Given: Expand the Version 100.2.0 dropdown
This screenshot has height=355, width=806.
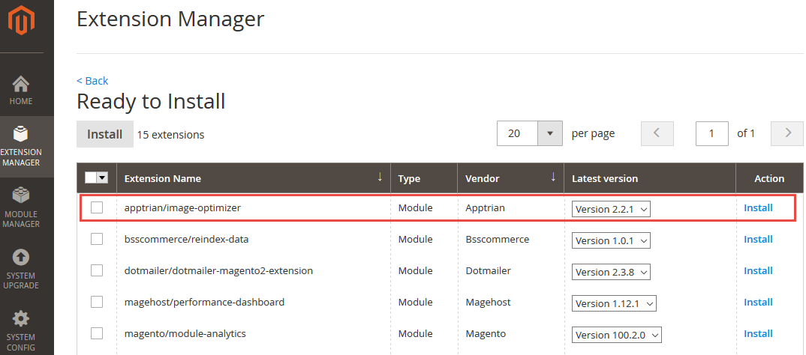Looking at the screenshot, I should [x=616, y=335].
